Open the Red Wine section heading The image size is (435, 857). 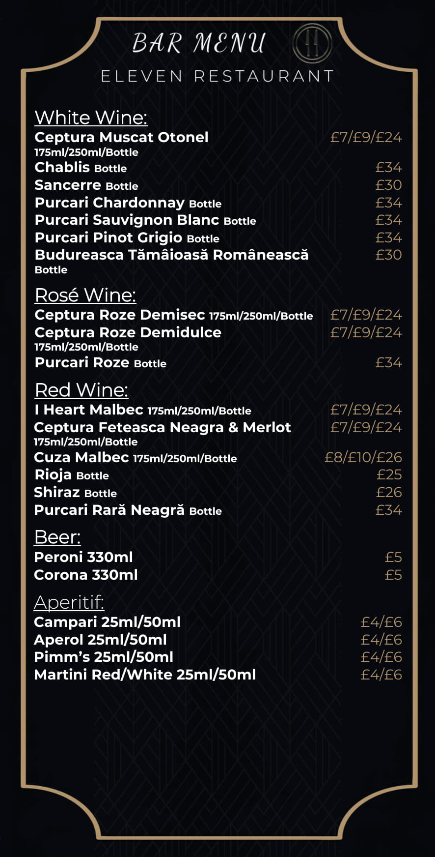pos(82,390)
